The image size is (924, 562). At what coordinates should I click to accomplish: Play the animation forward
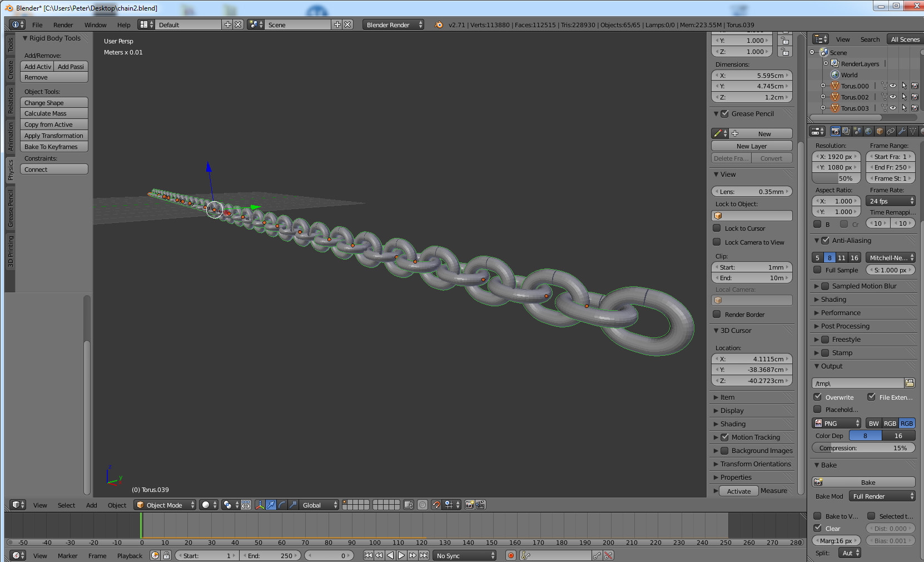pyautogui.click(x=401, y=555)
